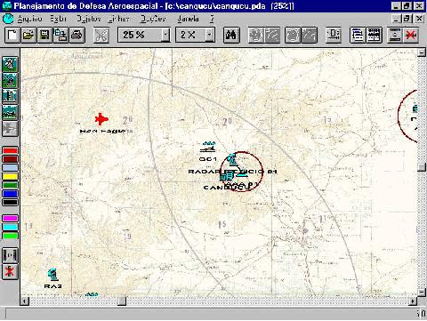Open the Objetos menu

88,19
